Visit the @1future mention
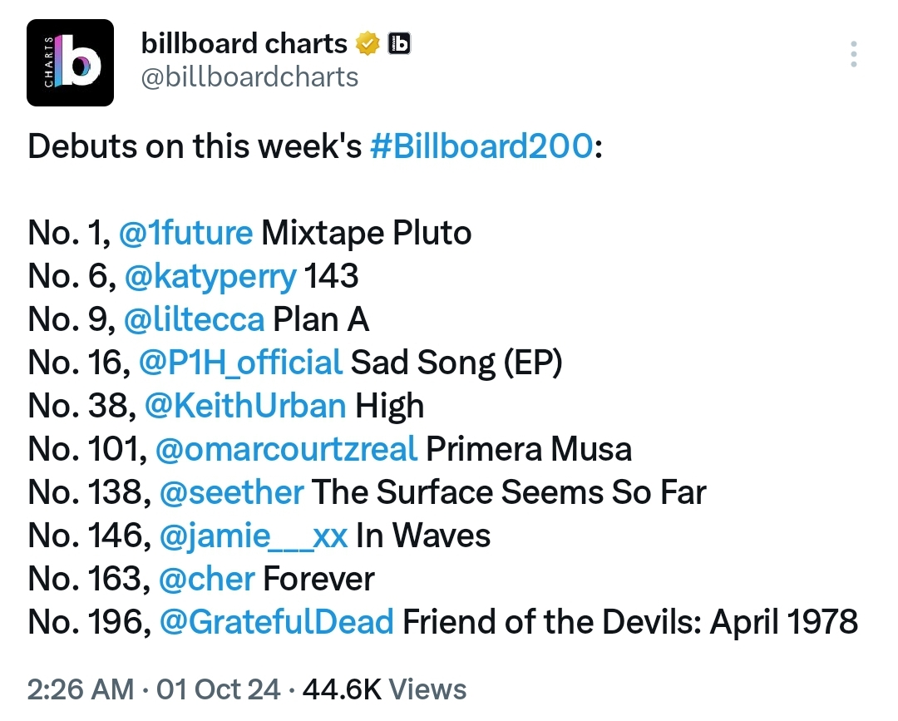This screenshot has height=721, width=898. click(x=185, y=233)
